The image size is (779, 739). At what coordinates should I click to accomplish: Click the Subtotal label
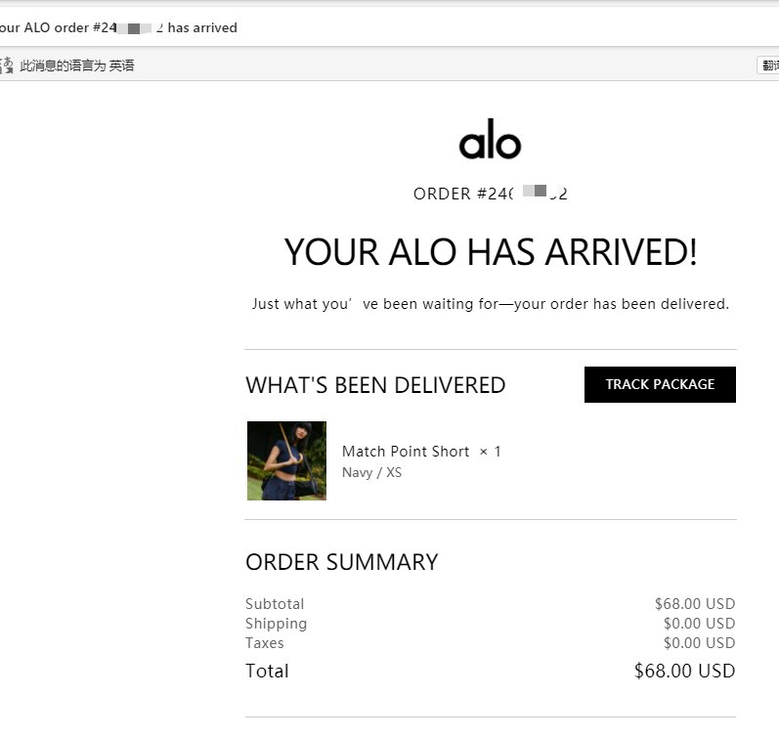point(275,604)
